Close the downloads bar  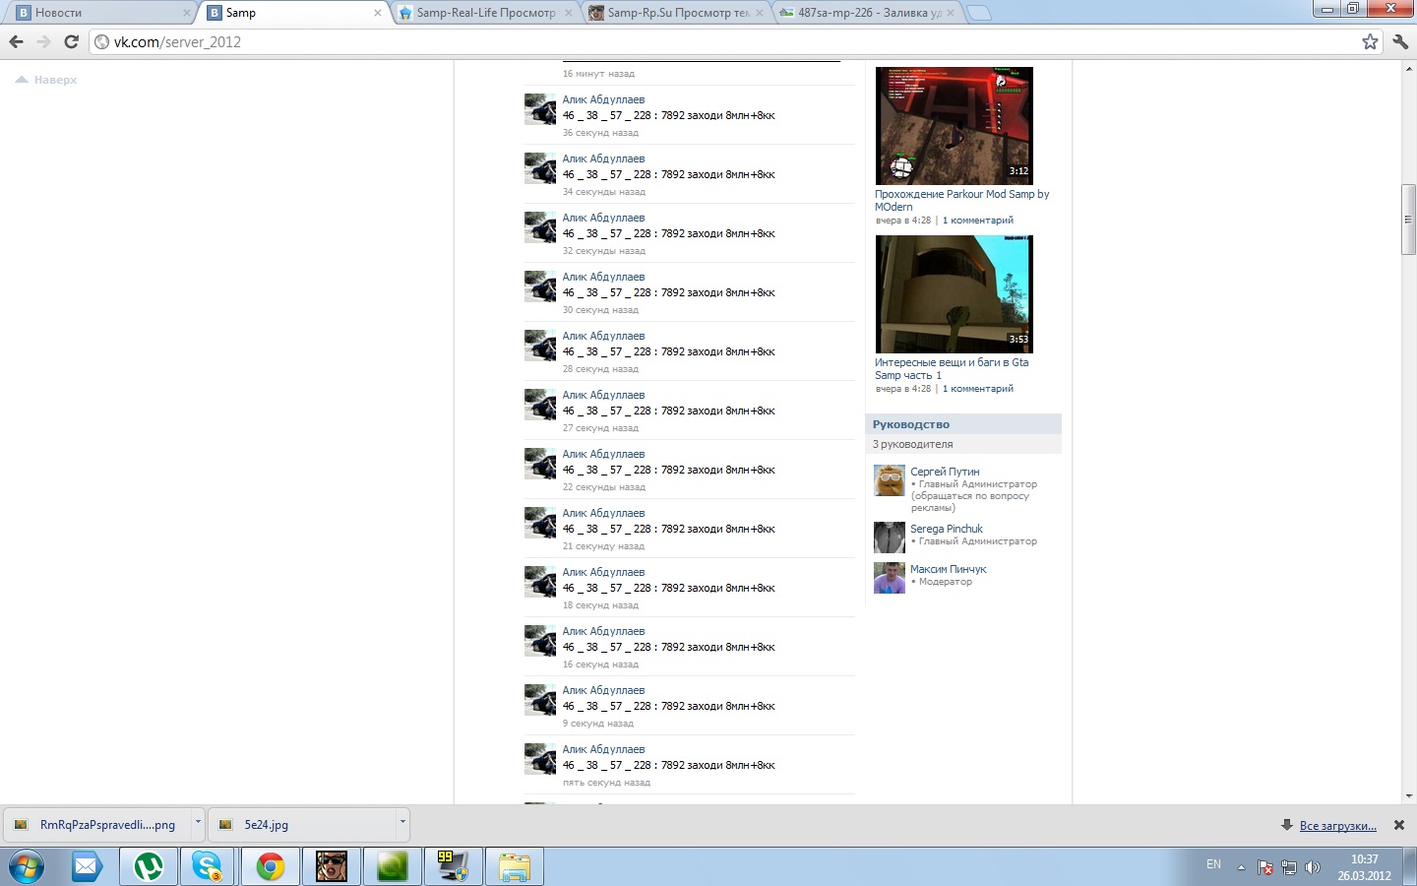[1399, 825]
